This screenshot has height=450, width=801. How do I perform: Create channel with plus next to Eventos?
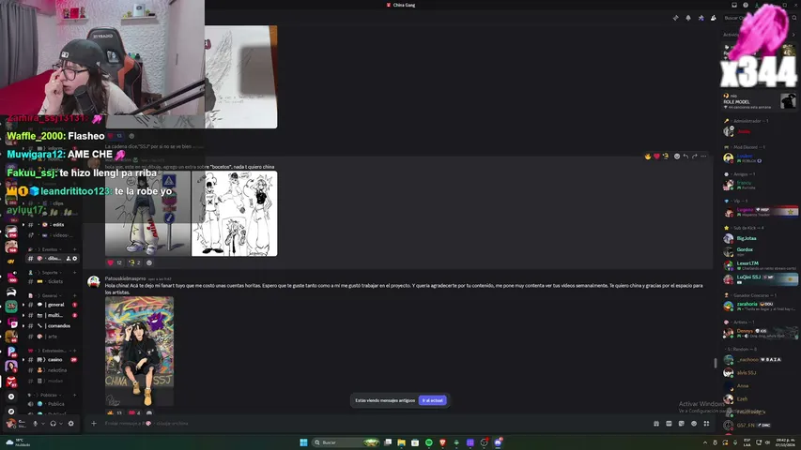74,249
